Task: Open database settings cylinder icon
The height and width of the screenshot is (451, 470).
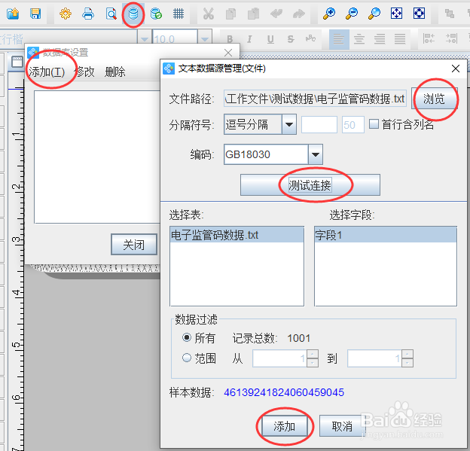Action: tap(133, 14)
